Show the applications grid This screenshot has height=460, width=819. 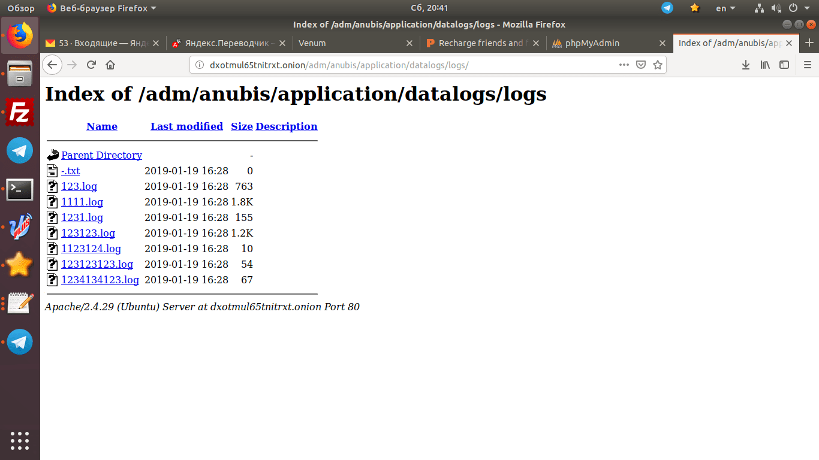coord(20,440)
